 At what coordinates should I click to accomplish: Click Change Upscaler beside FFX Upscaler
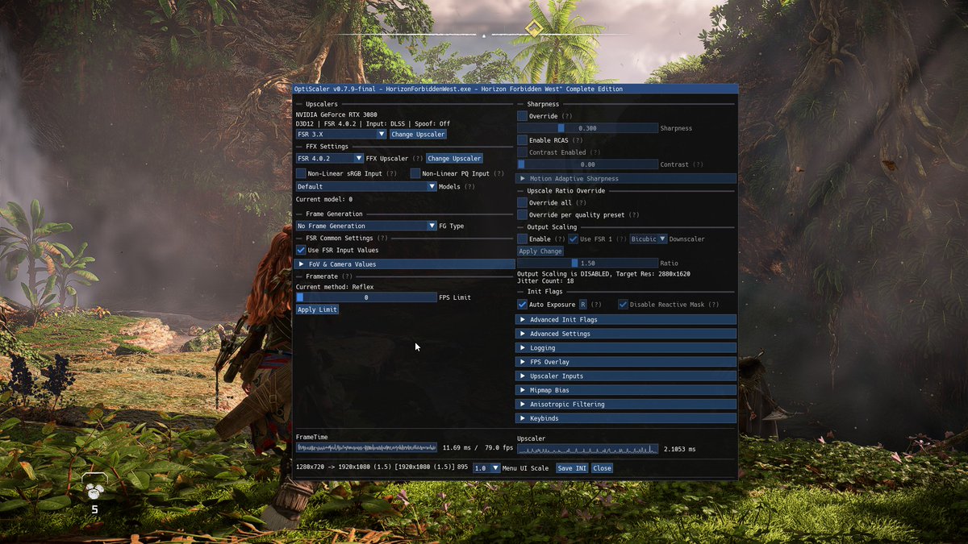point(454,159)
